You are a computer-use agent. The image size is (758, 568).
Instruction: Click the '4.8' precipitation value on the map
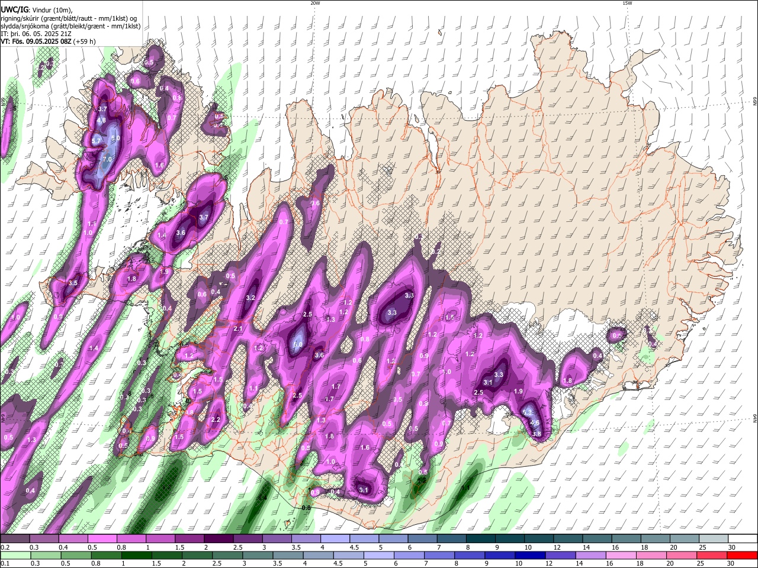101,120
